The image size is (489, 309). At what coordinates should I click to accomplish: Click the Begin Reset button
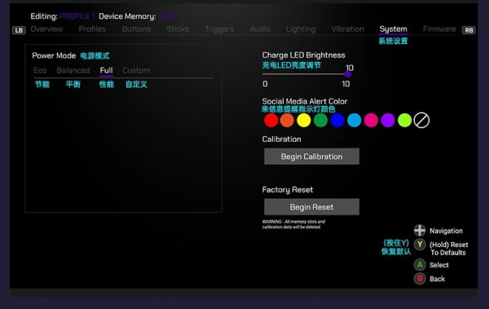click(x=311, y=207)
